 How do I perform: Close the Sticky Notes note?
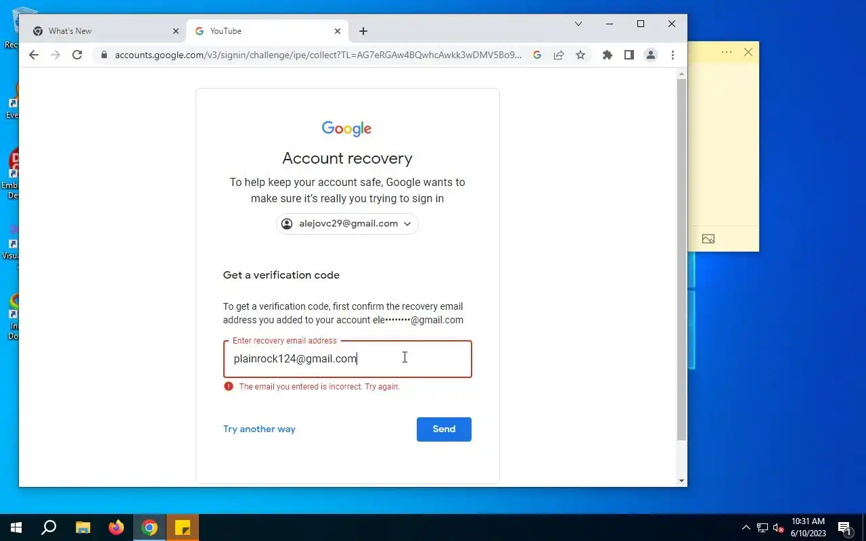pyautogui.click(x=748, y=52)
